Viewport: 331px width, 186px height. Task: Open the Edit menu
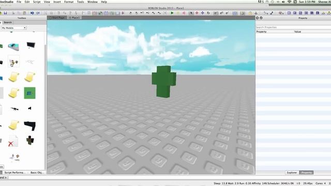27,2
